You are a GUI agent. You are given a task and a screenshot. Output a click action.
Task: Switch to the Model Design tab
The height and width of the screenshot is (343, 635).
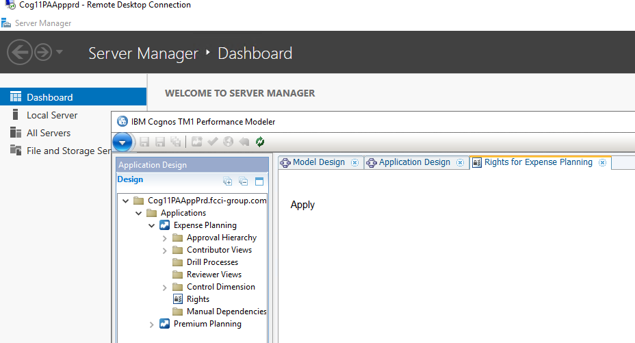point(319,162)
